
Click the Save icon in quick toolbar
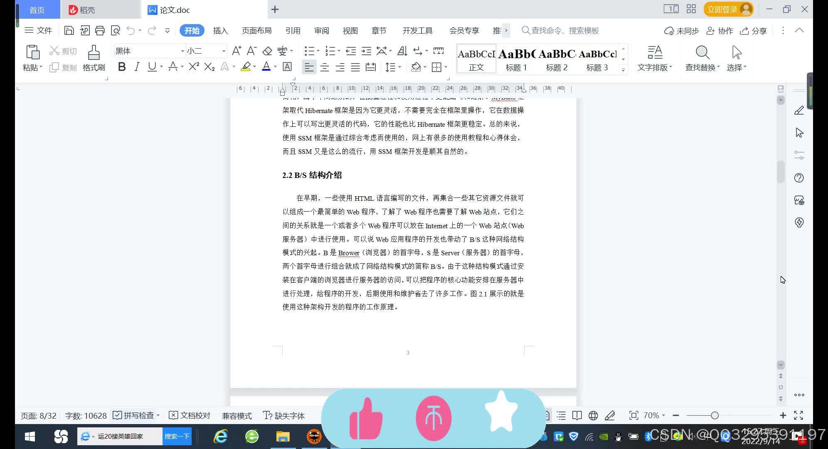click(x=69, y=30)
